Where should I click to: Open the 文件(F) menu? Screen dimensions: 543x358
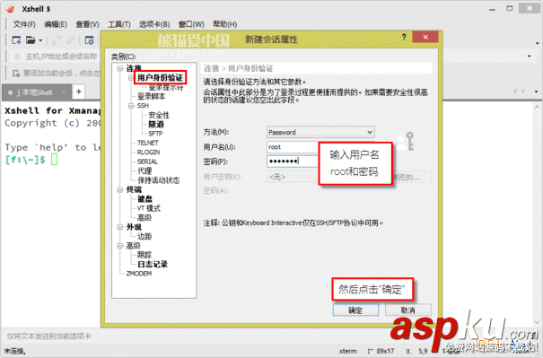coord(24,24)
